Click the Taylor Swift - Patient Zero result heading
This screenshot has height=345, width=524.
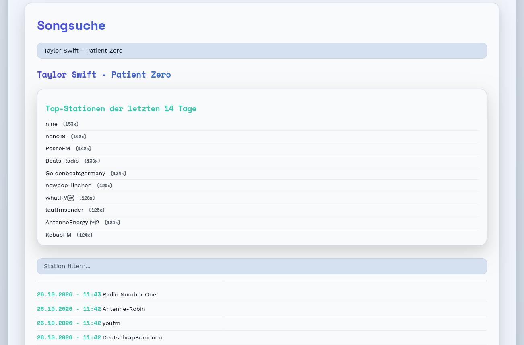pyautogui.click(x=104, y=74)
